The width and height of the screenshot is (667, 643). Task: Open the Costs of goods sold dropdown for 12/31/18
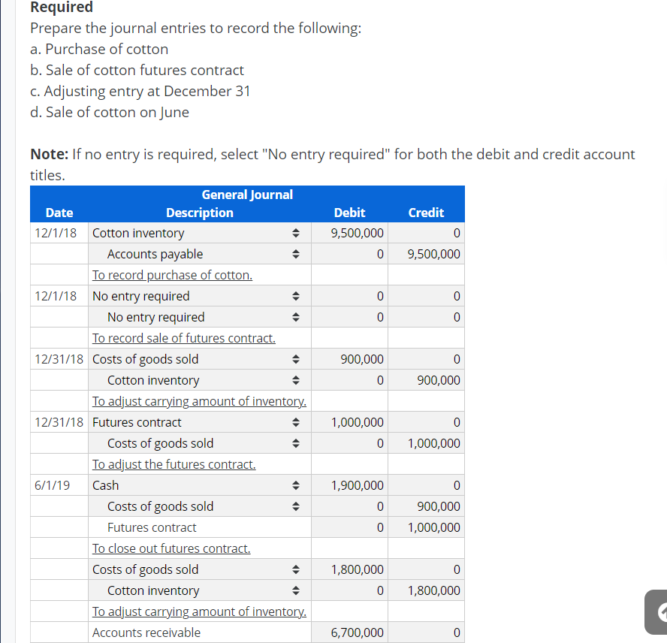point(295,359)
